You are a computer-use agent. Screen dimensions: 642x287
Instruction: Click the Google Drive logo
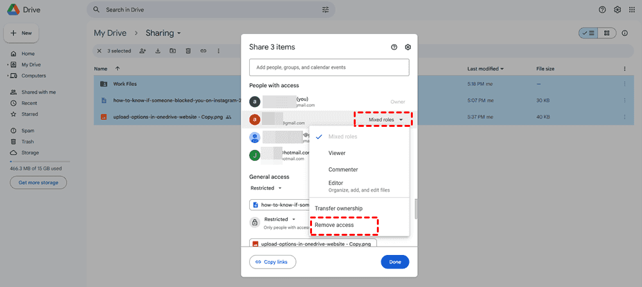[12, 9]
